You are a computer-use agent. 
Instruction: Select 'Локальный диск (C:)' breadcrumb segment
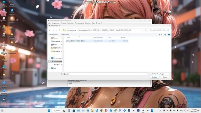tap(84, 30)
